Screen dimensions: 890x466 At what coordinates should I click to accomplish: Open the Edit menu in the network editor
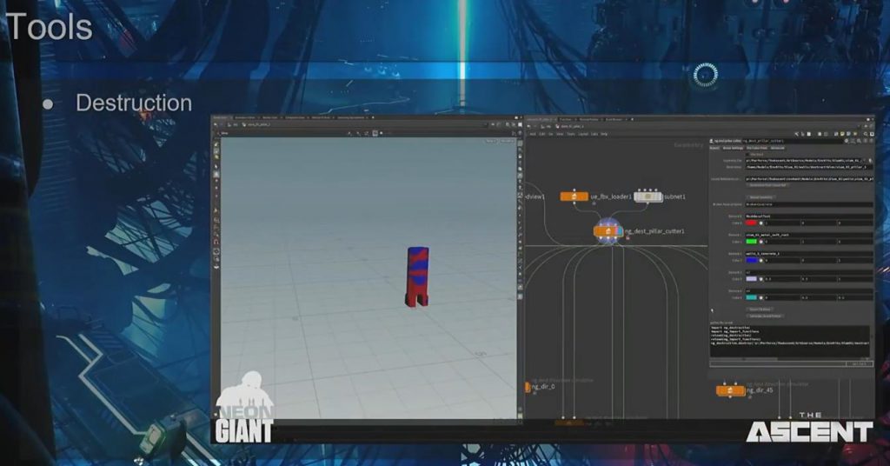[x=542, y=134]
